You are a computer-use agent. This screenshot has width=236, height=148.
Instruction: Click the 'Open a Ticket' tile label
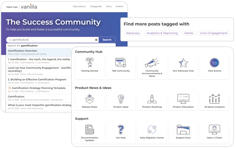pos(214,138)
